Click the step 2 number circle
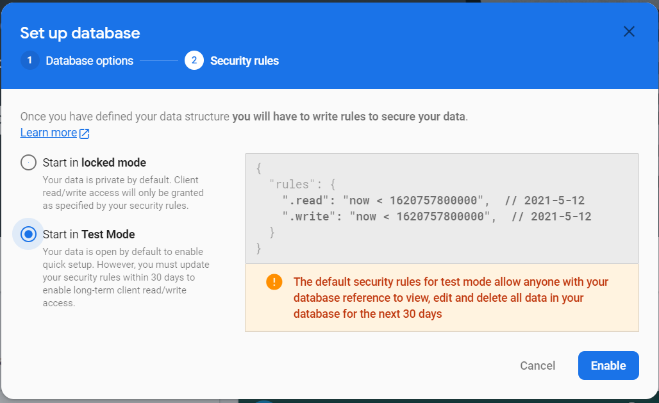 tap(194, 61)
